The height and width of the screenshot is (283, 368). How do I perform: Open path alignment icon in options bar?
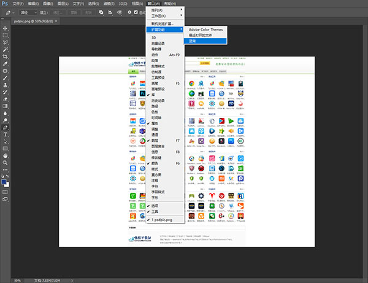pos(110,12)
